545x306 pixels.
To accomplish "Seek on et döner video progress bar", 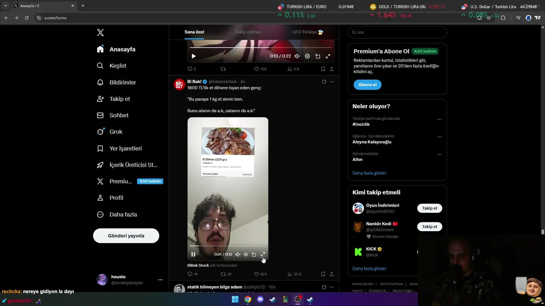I will click(x=228, y=246).
